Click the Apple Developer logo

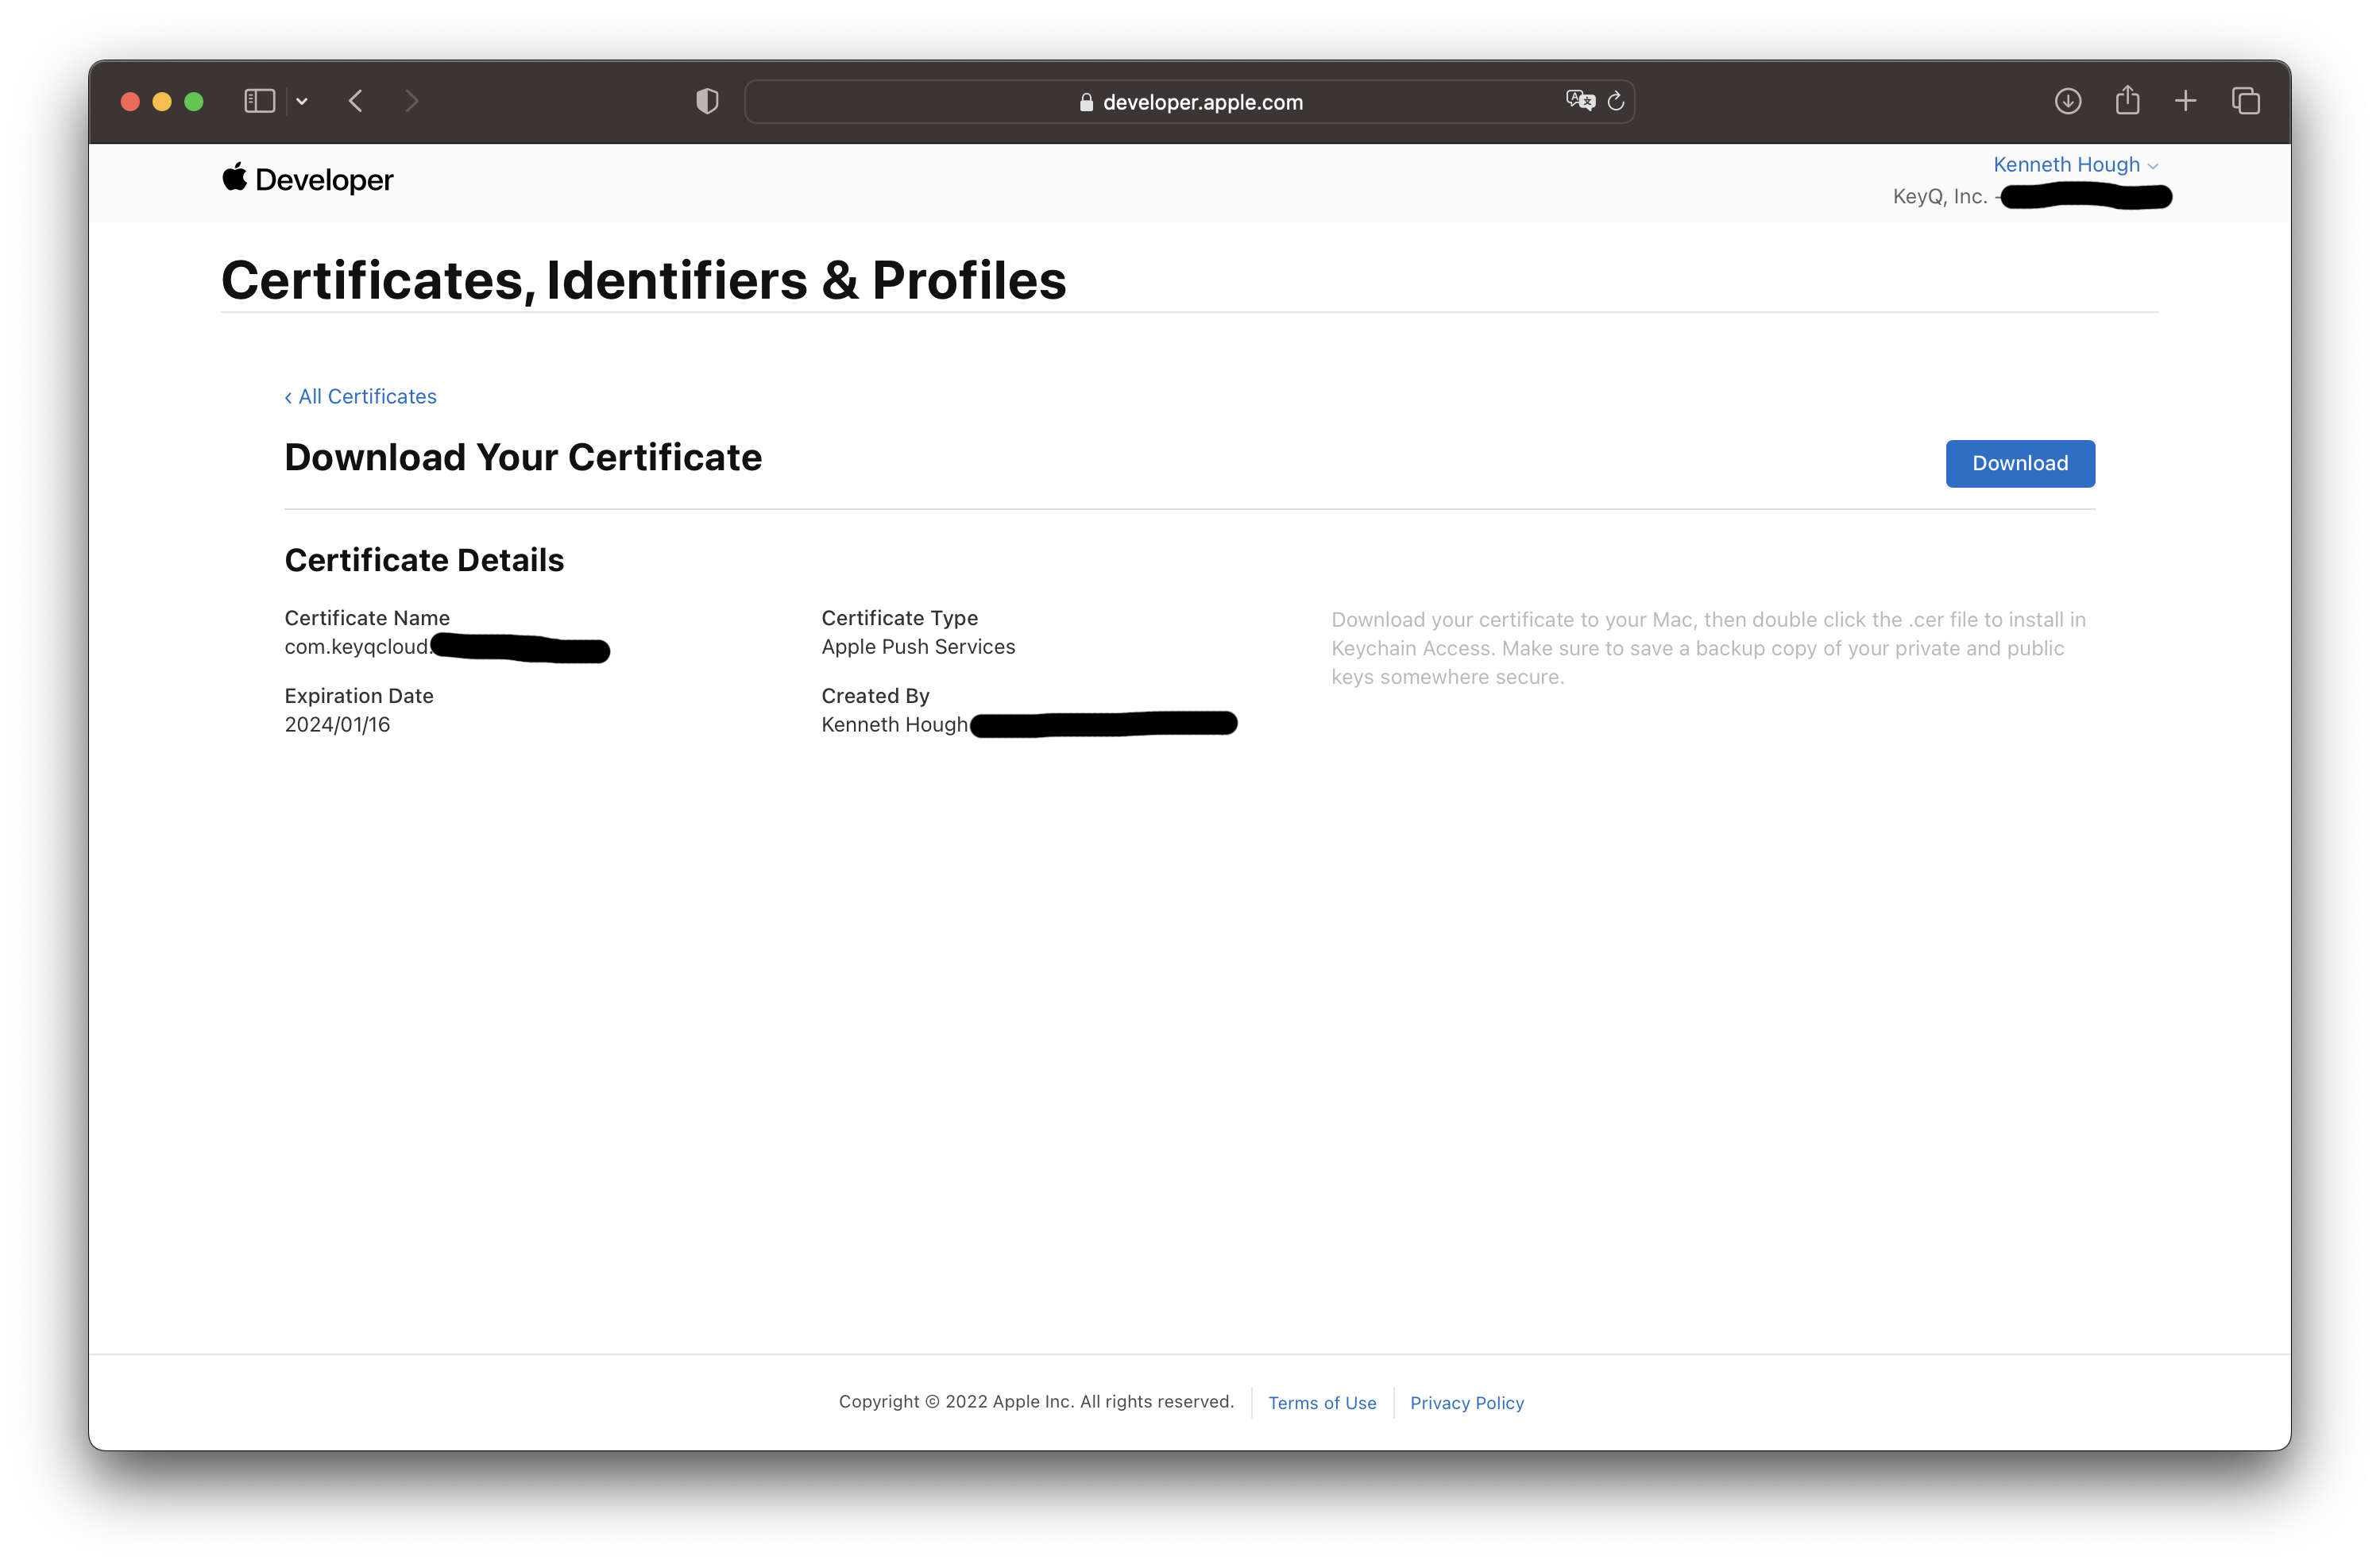[x=308, y=180]
